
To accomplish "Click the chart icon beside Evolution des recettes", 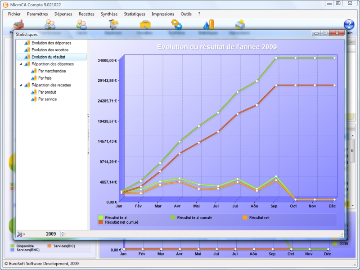I will (27, 50).
